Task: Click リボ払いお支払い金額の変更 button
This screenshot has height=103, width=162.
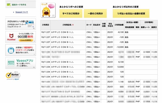Action: click(131, 14)
